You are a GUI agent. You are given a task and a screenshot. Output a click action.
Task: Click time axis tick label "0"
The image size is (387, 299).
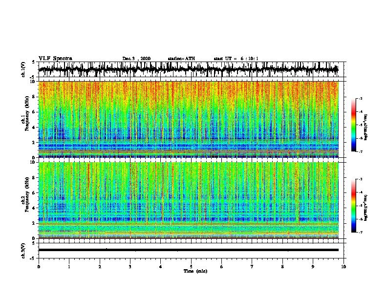tap(39, 267)
